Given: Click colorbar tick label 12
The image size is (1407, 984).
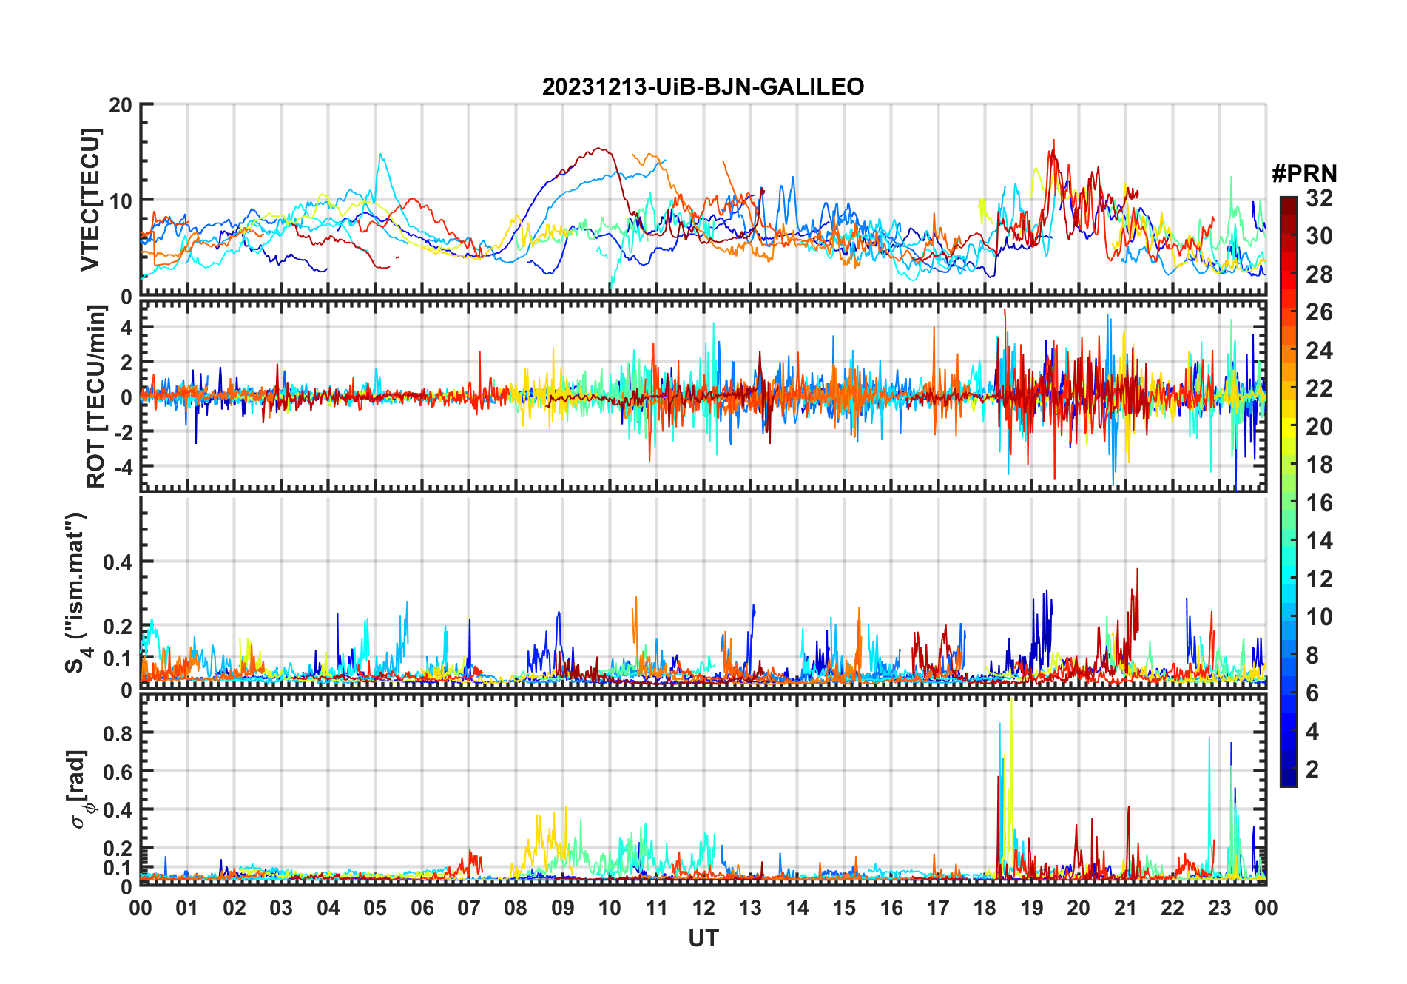Looking at the screenshot, I should [1319, 579].
